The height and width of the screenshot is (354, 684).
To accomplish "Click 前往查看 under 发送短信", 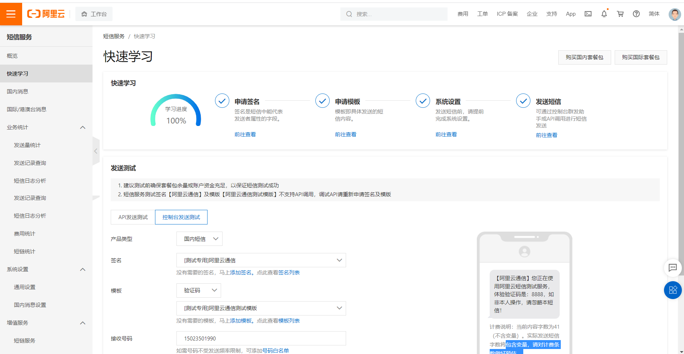I will tap(546, 135).
